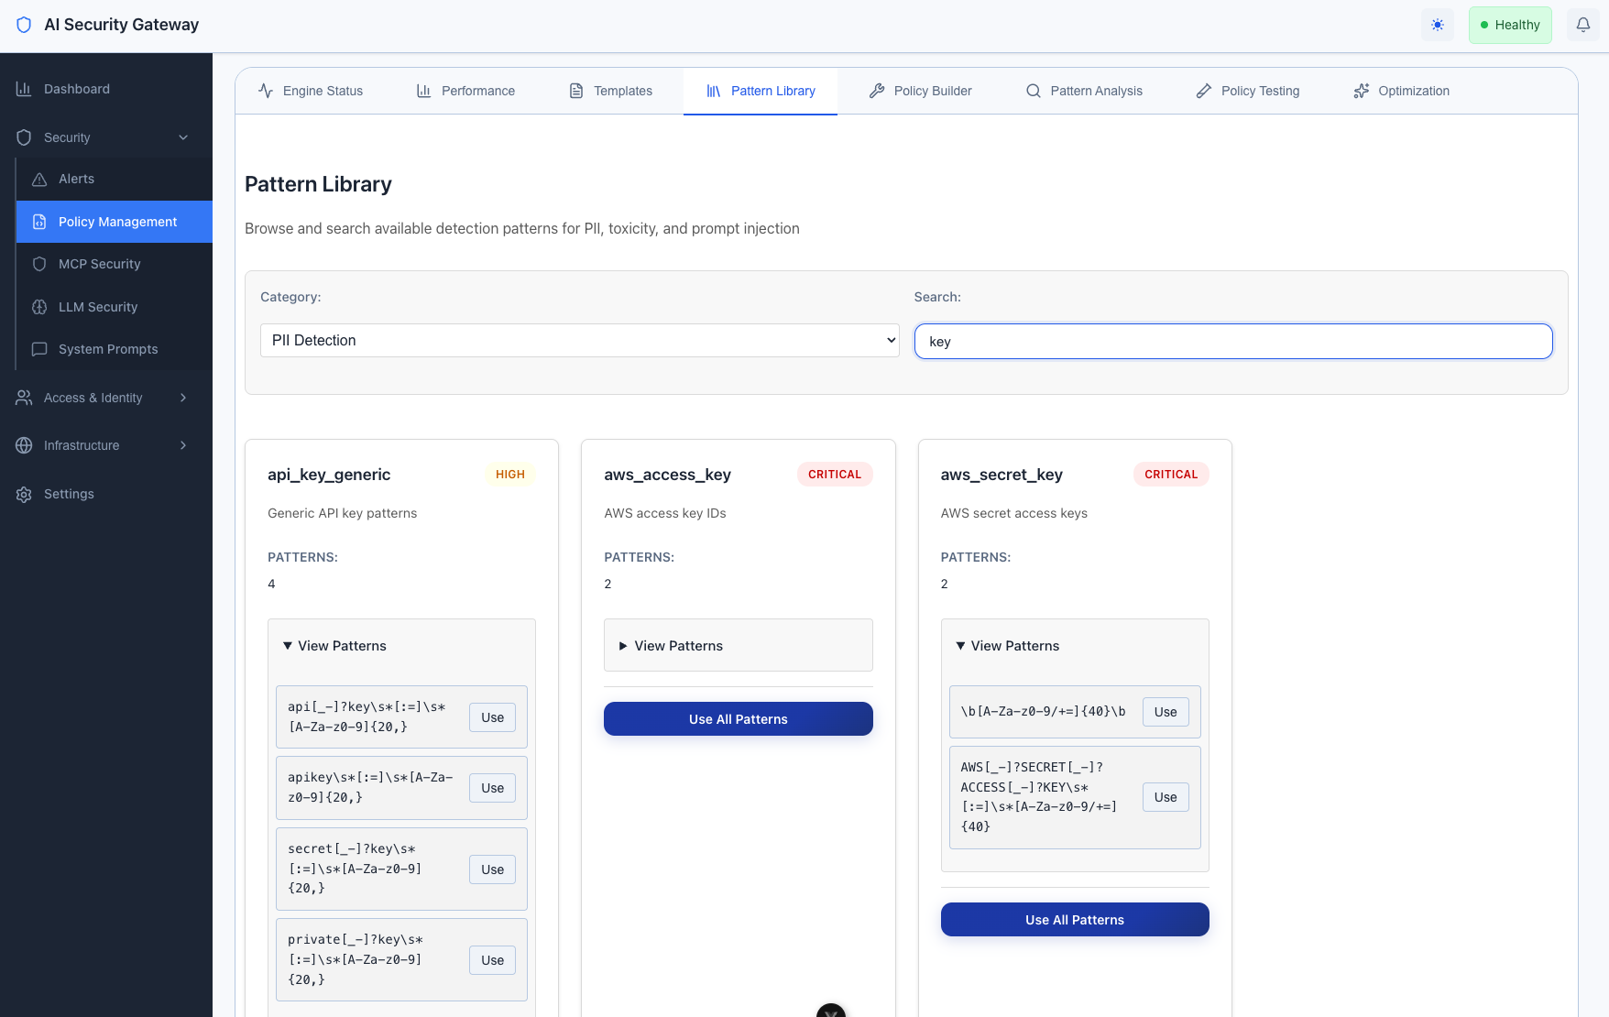Expand View Patterns for aws_access_key
Screen dimensions: 1609x1017
678,646
